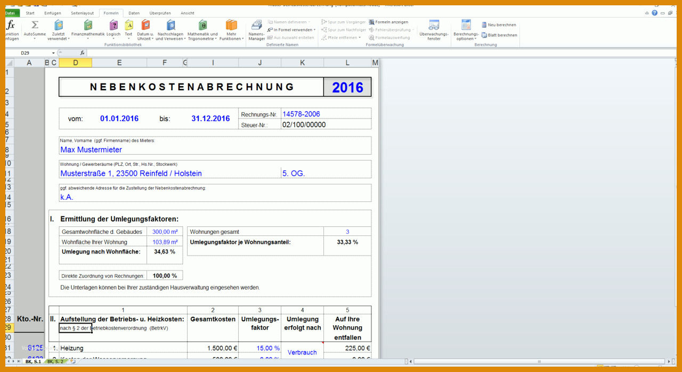
Task: Select the end date 31.12.2016 cell
Action: 210,119
